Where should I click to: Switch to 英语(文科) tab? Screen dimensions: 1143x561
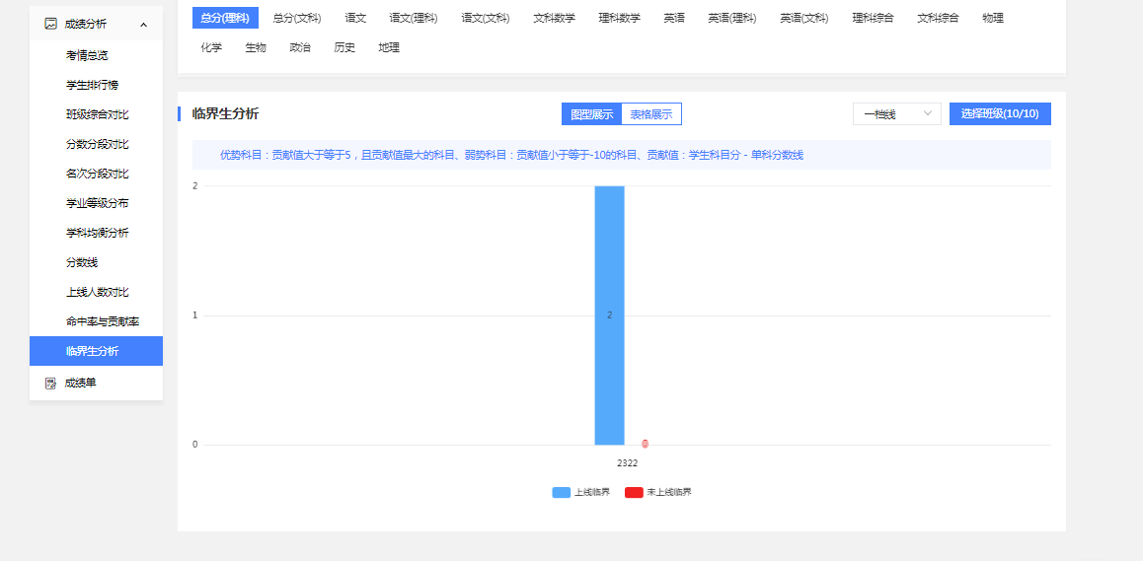[804, 18]
